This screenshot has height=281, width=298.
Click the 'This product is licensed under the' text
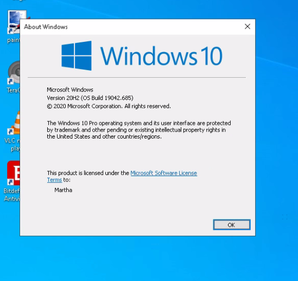(88, 173)
